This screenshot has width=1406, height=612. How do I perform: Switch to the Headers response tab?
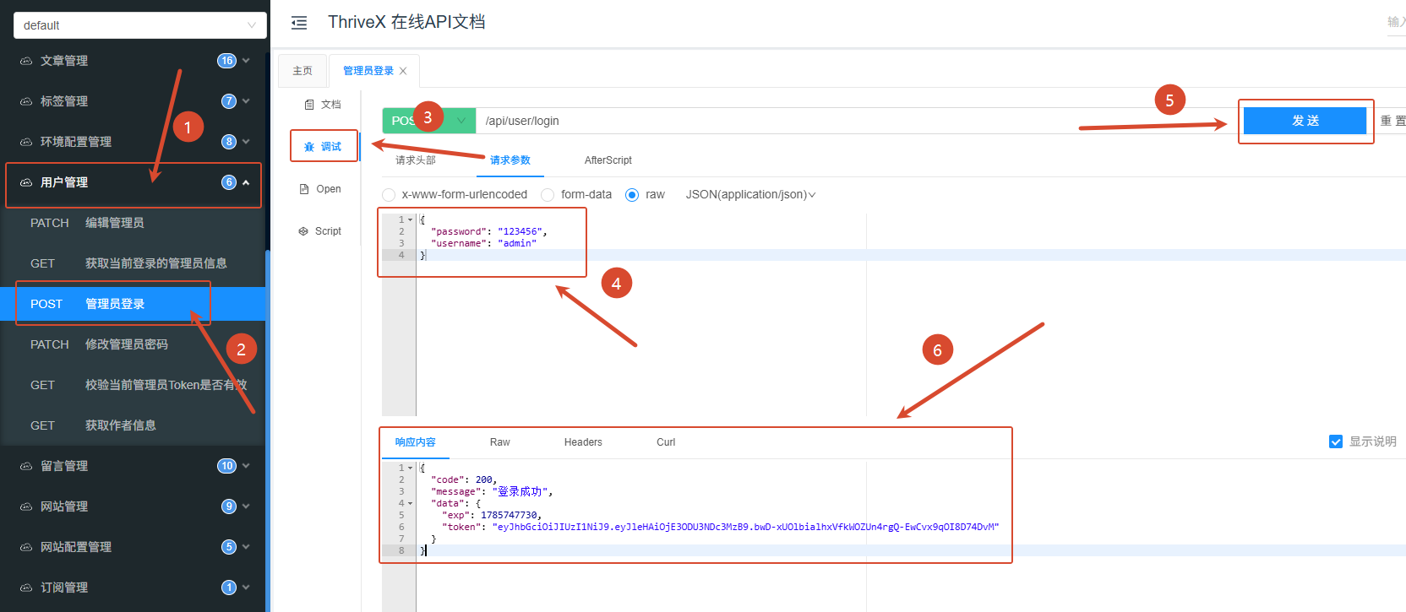583,442
